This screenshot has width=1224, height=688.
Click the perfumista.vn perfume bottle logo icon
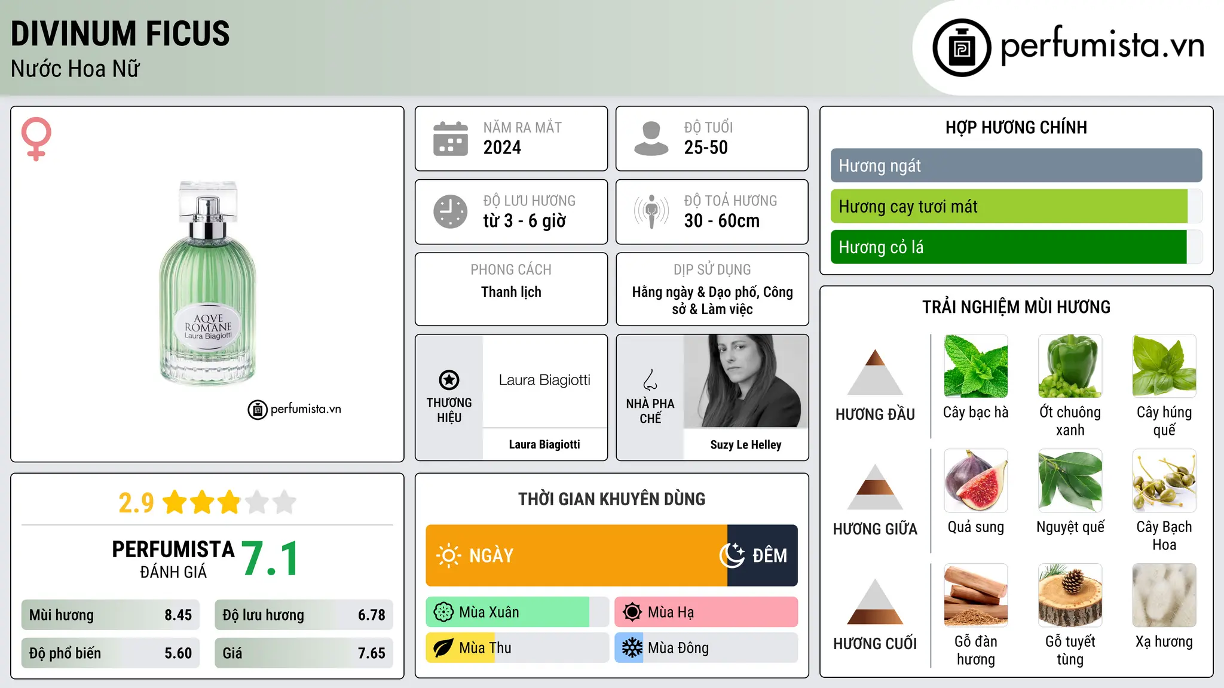[962, 48]
